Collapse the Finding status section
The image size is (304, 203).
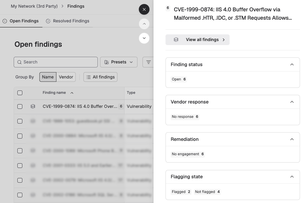pos(292,64)
